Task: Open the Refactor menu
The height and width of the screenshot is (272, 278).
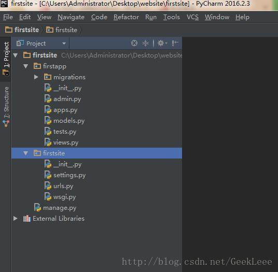Action: (126, 17)
